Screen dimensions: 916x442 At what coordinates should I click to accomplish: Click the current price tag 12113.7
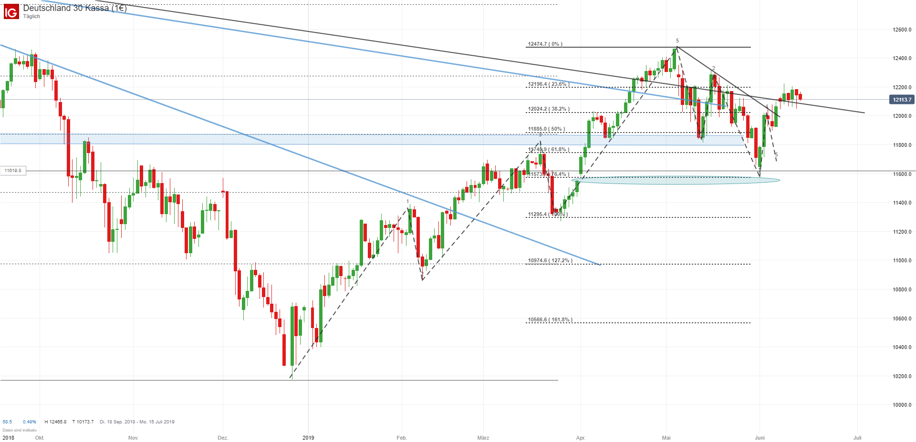coord(902,100)
